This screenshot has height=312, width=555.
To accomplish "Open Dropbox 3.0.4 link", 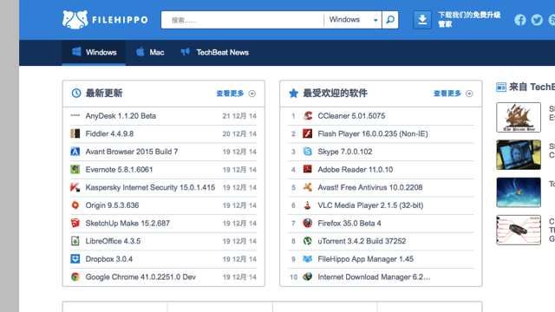I will pos(109,259).
